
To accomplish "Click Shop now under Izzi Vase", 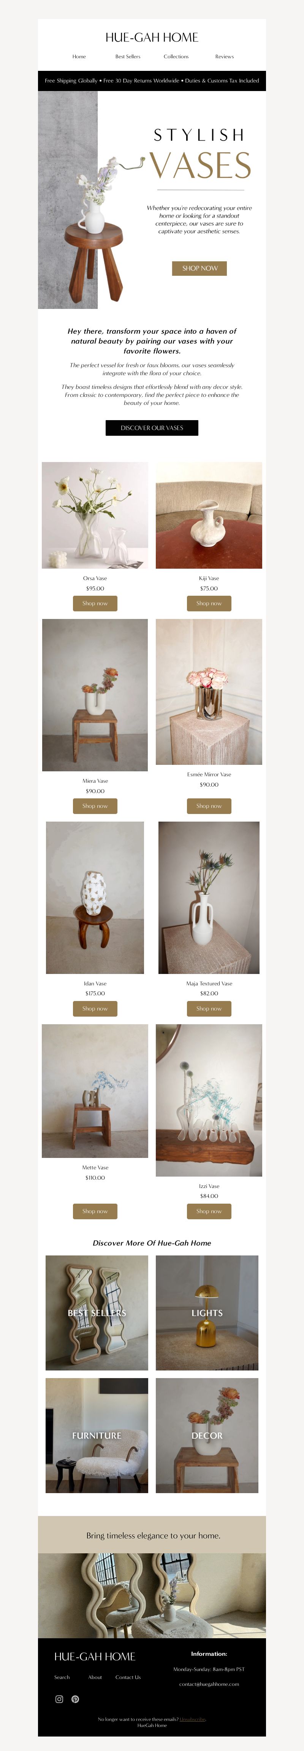I will point(209,1211).
